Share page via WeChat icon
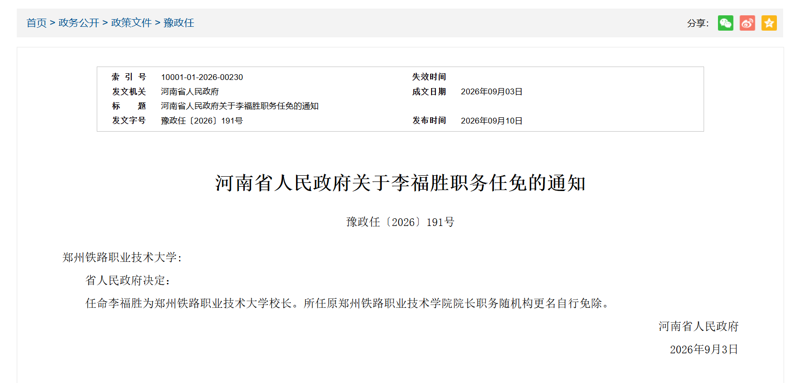The width and height of the screenshot is (797, 383). [725, 23]
